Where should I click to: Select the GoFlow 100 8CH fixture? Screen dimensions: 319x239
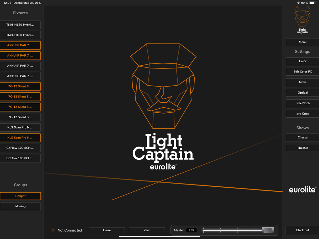tap(20, 148)
